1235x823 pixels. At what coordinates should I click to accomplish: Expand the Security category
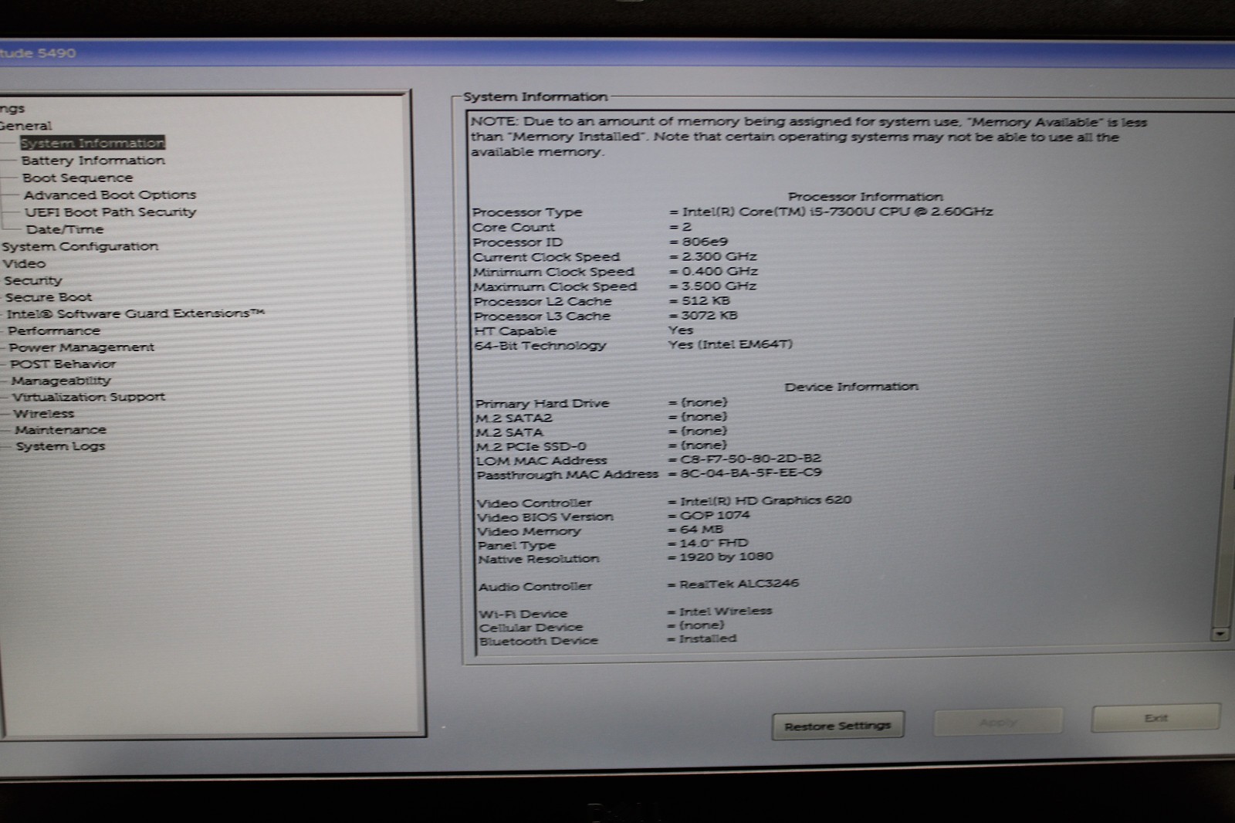[32, 280]
